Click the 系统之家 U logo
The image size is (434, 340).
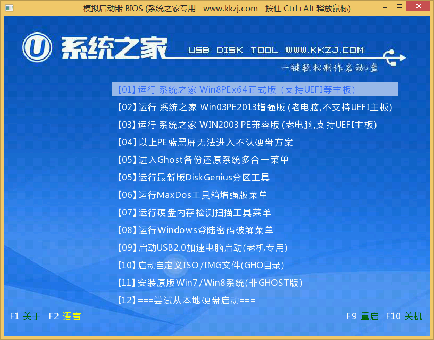click(x=36, y=47)
